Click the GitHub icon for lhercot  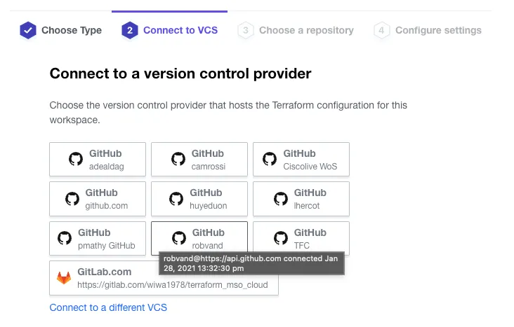279,199
